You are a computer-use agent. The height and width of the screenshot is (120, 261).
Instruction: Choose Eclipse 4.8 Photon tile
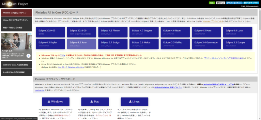pyautogui.click(x=113, y=32)
